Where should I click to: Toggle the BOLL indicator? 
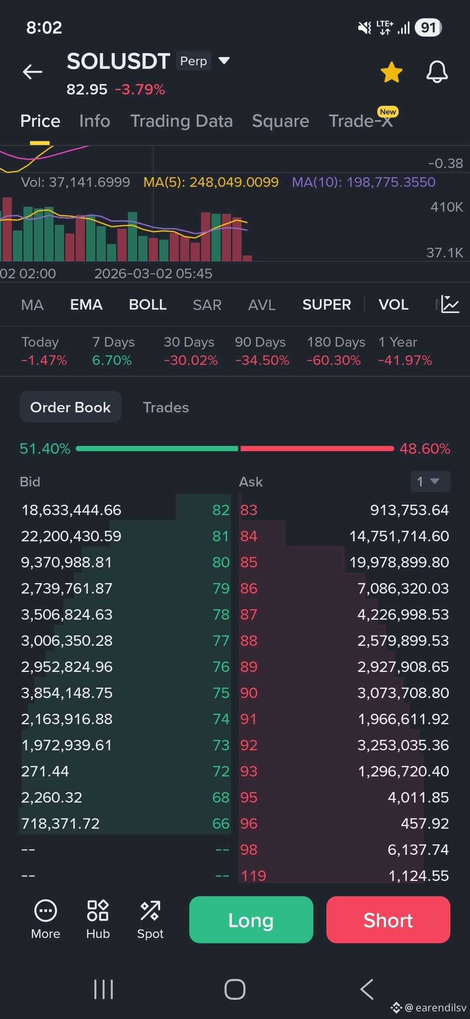point(148,304)
